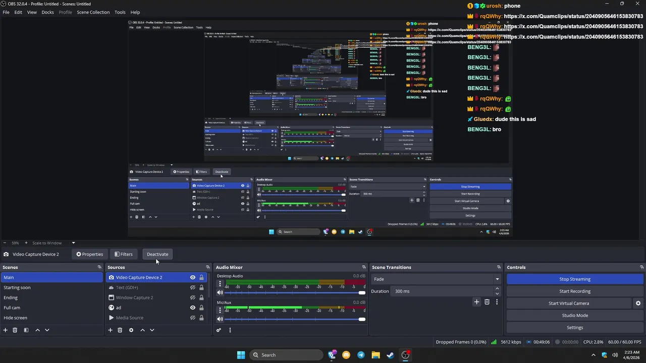Float the Scene Transitions dock using its panel icon
Screen dimensions: 646x363
tap(499, 267)
